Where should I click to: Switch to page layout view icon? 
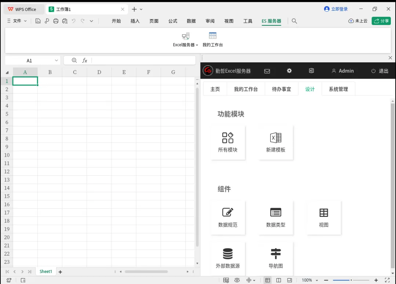point(279,280)
